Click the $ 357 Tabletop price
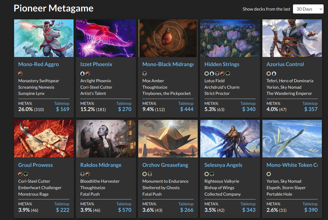The height and width of the screenshot is (220, 328). [311, 109]
